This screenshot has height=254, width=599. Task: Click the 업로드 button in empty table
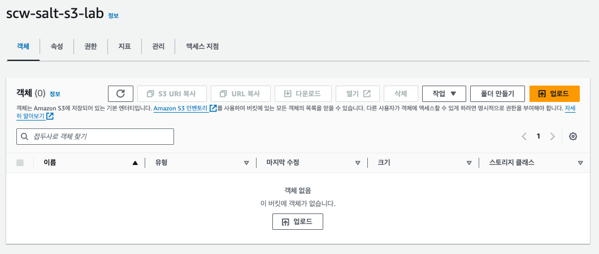click(x=297, y=222)
